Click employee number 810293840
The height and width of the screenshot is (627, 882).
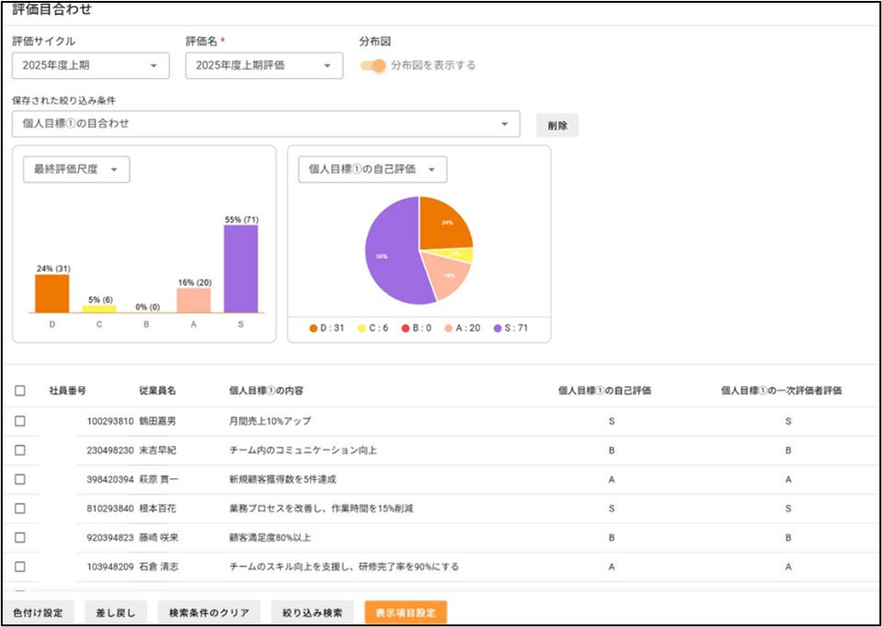tap(110, 508)
